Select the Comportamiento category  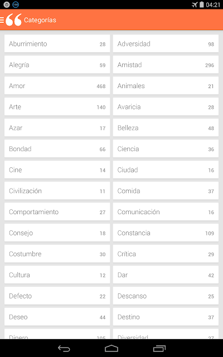57,212
